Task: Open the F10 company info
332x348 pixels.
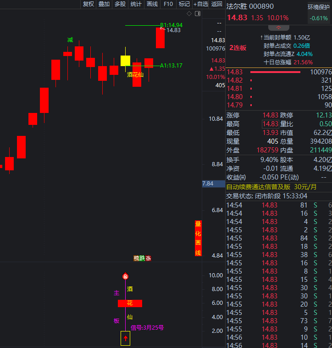Action: click(168, 4)
